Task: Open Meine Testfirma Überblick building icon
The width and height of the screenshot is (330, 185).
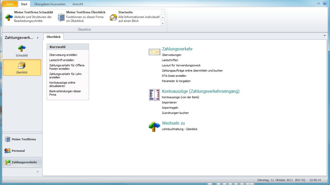Action: (x=61, y=18)
